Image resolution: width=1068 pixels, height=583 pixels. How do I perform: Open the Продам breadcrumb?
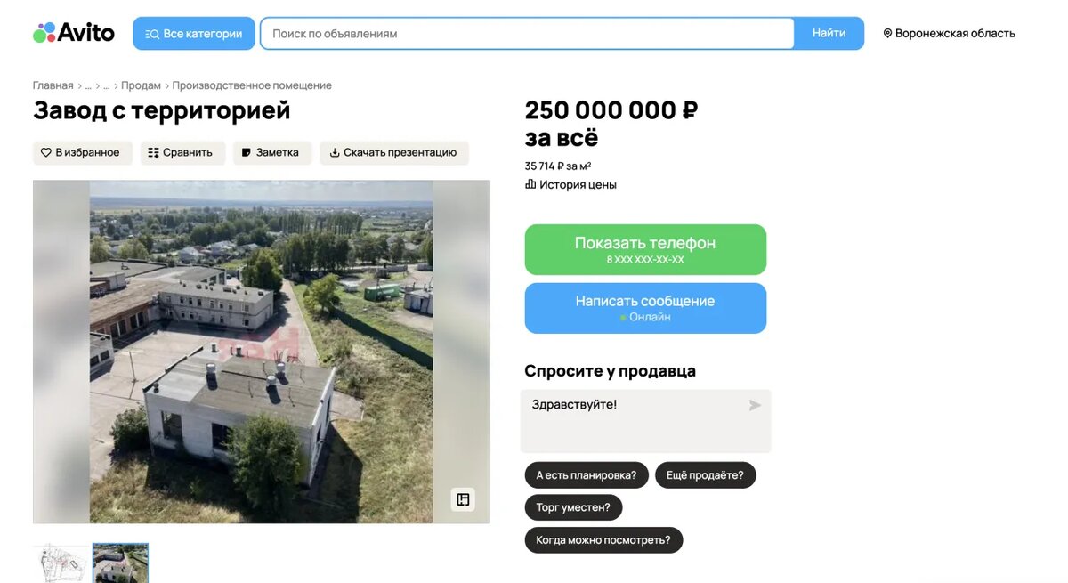(x=141, y=85)
